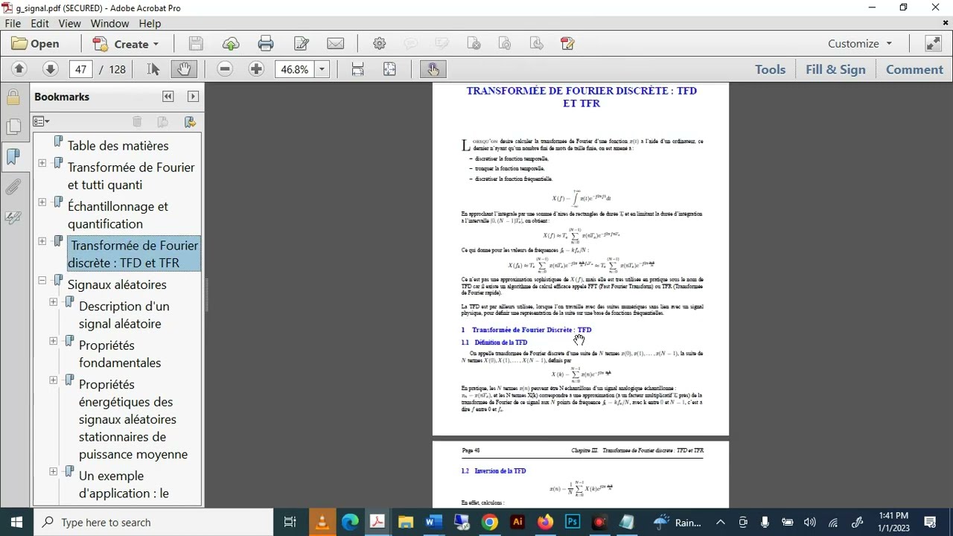Expand Échantillonnage et quantification bookmark
Screen dimensions: 953x536
click(x=42, y=202)
